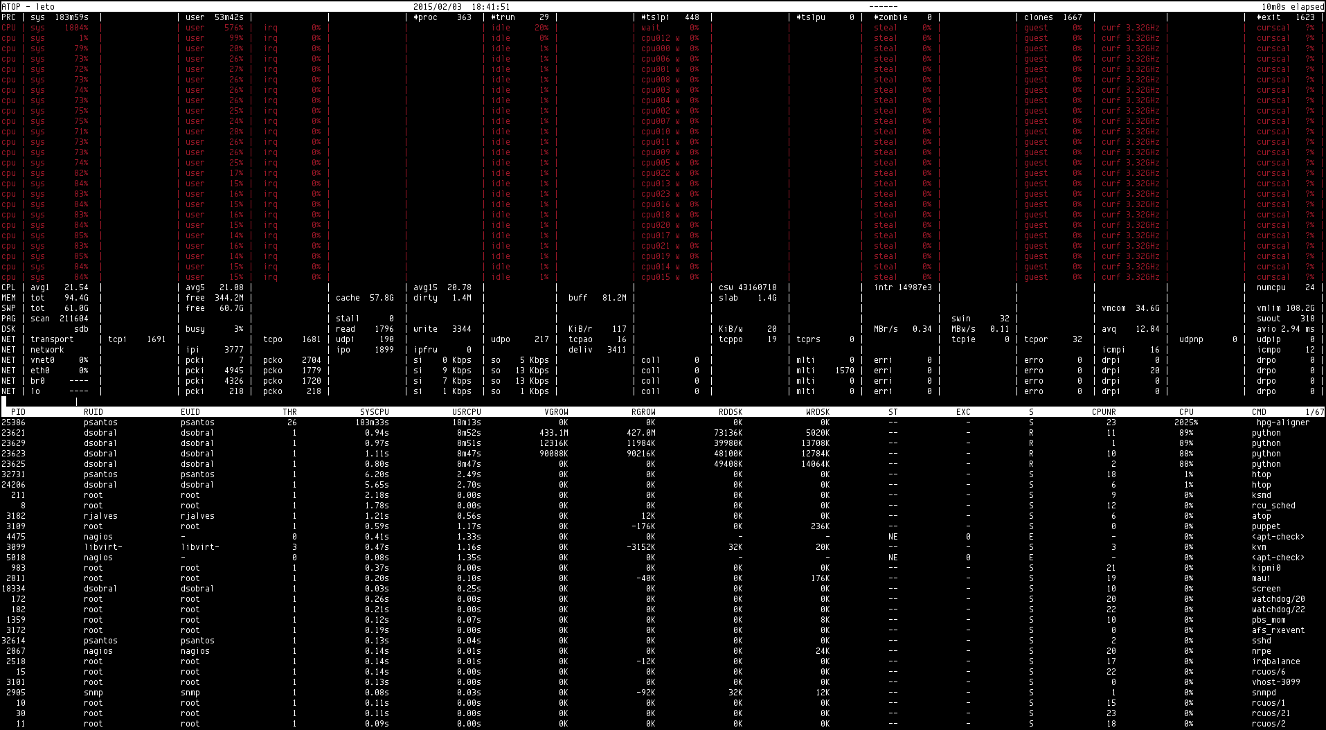Click the CPUNR column header
Image resolution: width=1326 pixels, height=730 pixels.
1104,412
